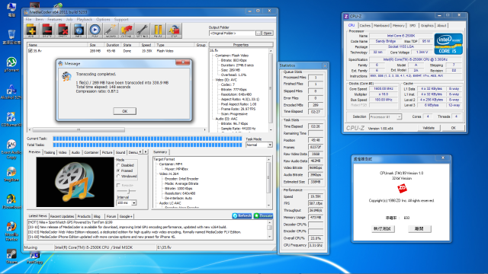Open the Features menu
The width and height of the screenshot is (488, 274).
click(x=55, y=19)
